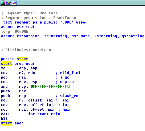Click '___libc_start_main' call target
This screenshot has height=131, width=145.
tap(40, 114)
